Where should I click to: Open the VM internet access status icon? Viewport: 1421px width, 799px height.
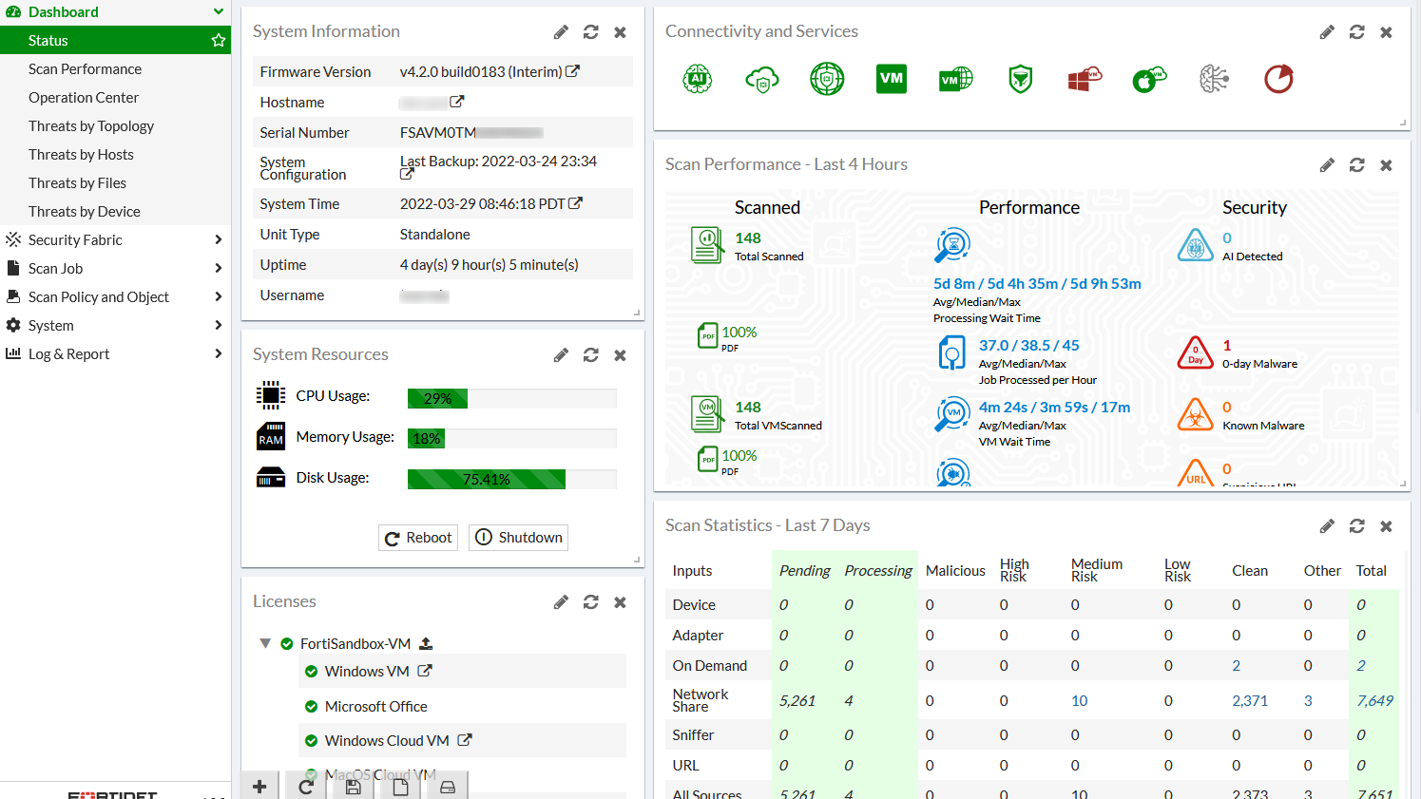pos(955,79)
